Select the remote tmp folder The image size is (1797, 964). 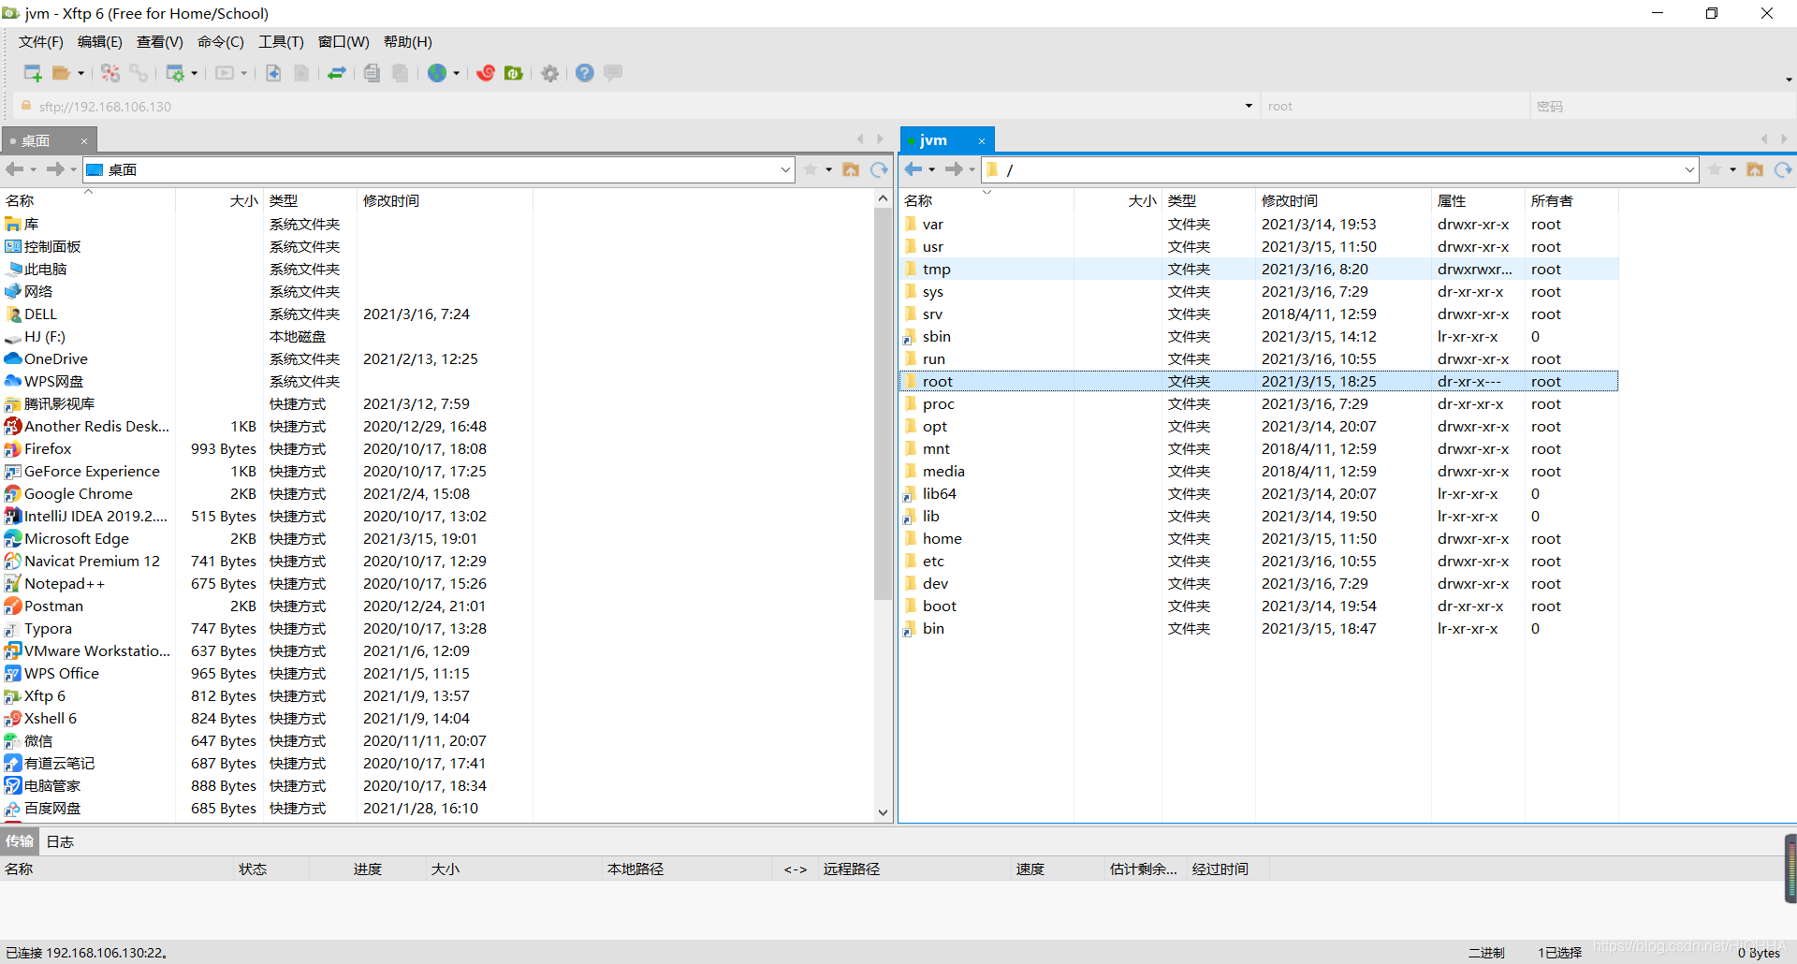(1259, 270)
